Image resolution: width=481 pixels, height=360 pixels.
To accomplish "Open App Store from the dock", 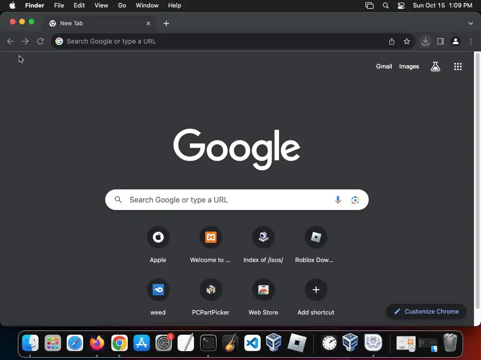I will coord(141,343).
